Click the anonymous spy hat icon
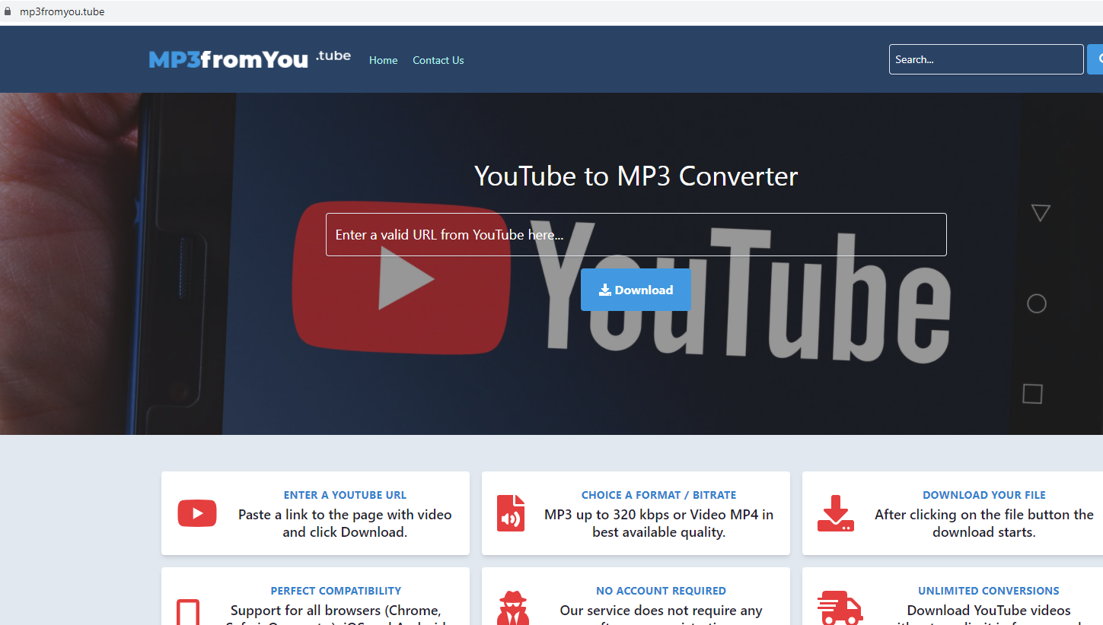 [512, 609]
